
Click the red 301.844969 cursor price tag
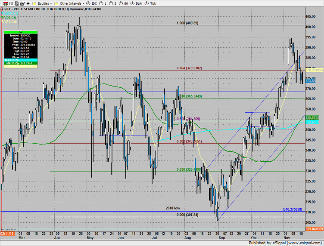coord(314,229)
